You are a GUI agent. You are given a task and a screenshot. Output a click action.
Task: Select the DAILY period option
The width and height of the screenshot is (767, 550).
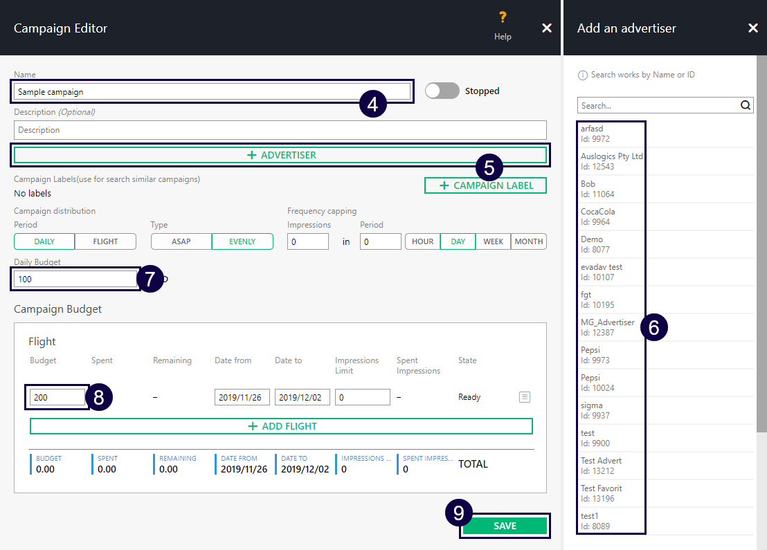(x=44, y=241)
